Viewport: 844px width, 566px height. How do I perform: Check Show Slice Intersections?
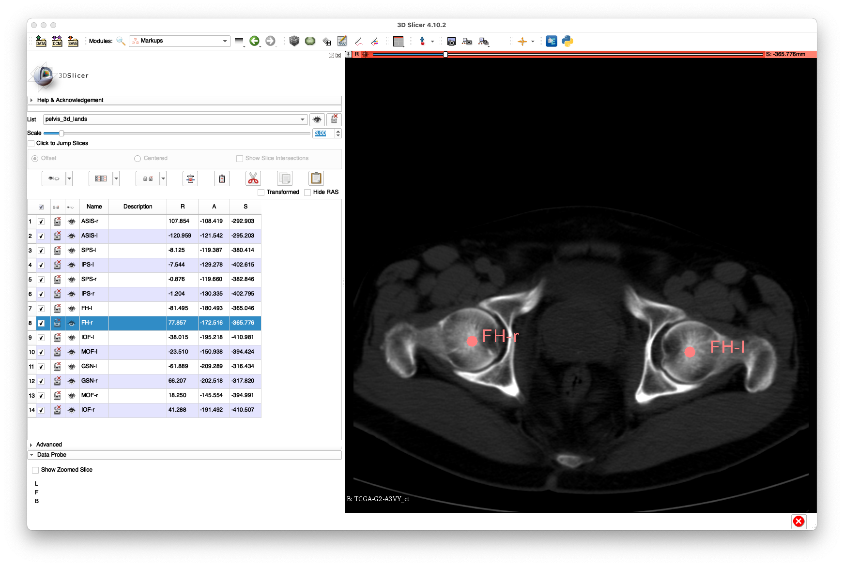[x=240, y=158]
